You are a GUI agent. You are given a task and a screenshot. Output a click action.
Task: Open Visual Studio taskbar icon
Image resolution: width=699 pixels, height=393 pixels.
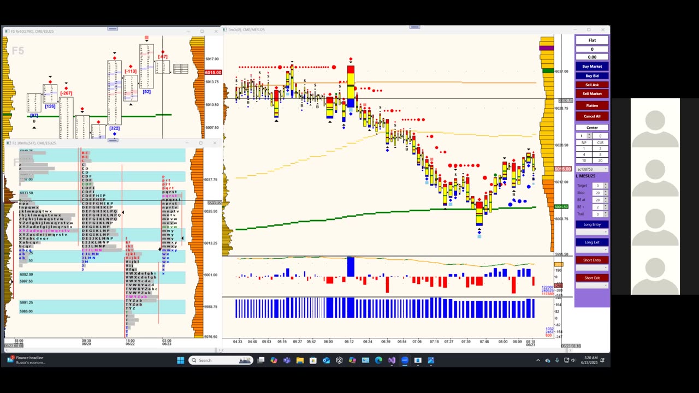coord(392,360)
